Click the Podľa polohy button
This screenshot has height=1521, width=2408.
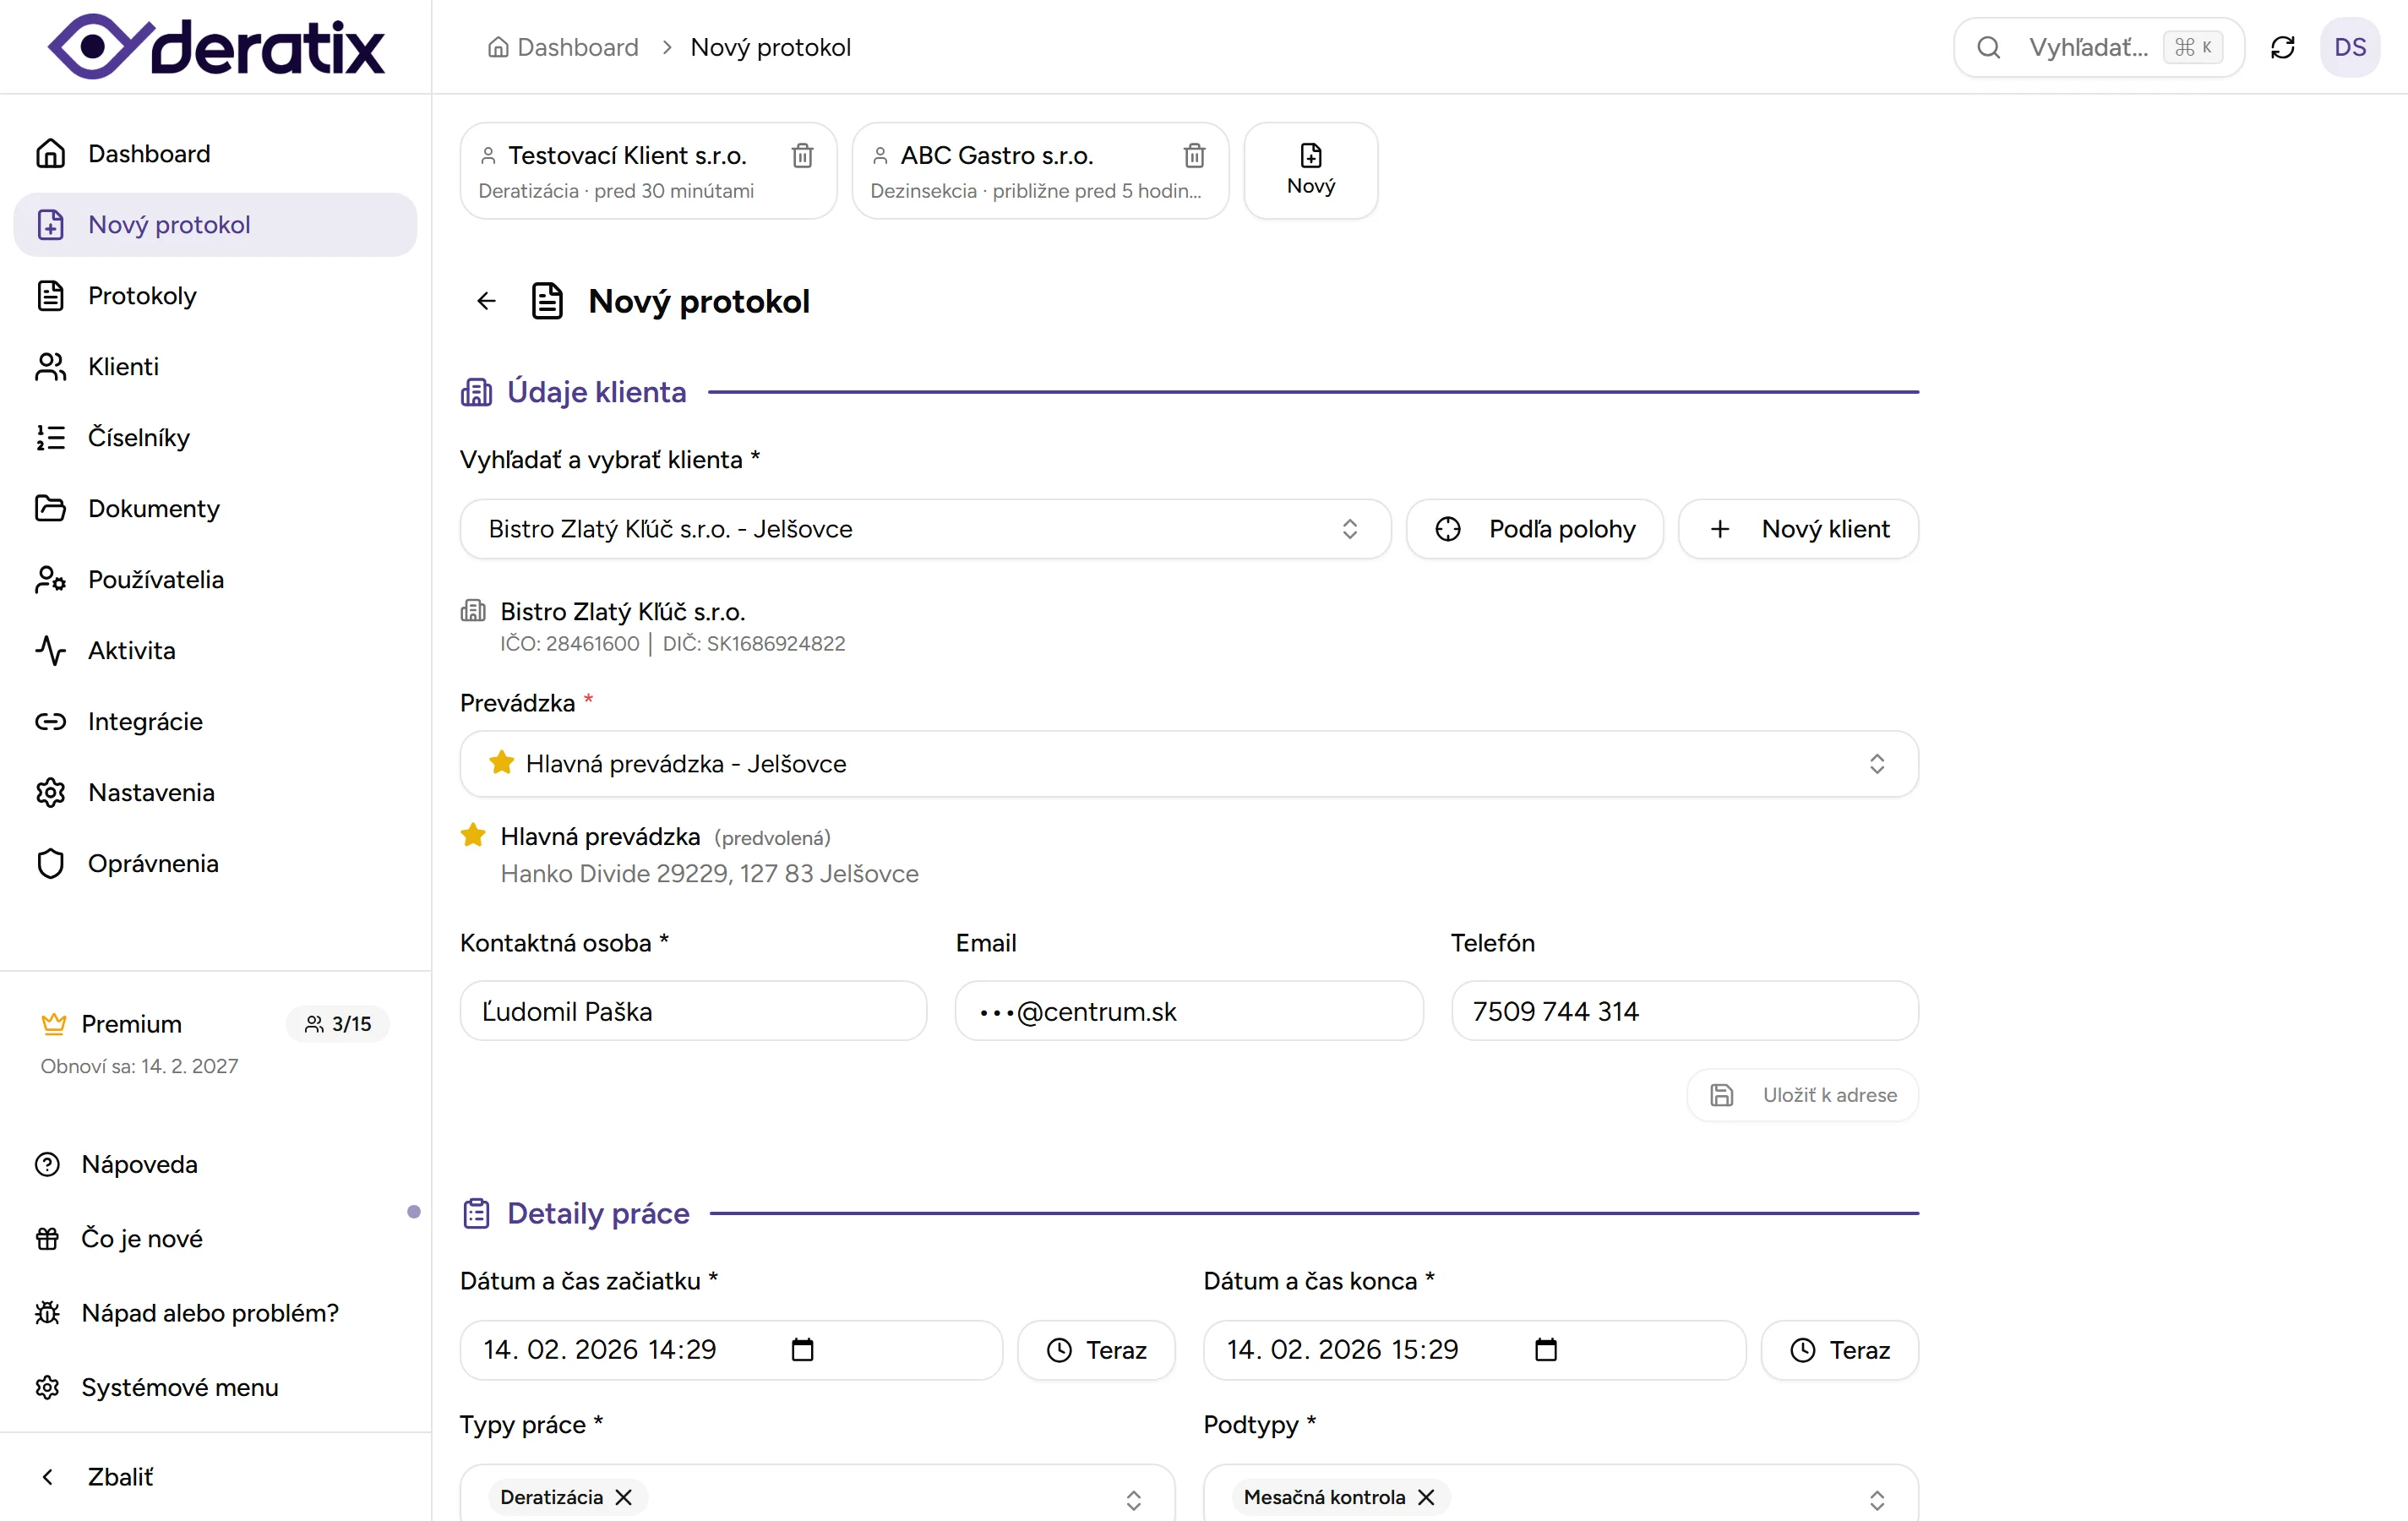(1534, 529)
